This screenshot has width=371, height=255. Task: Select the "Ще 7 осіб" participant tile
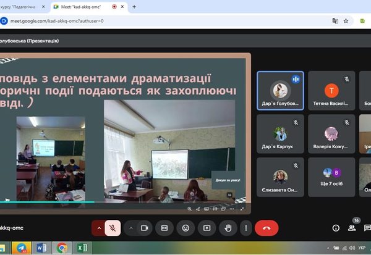click(x=331, y=177)
